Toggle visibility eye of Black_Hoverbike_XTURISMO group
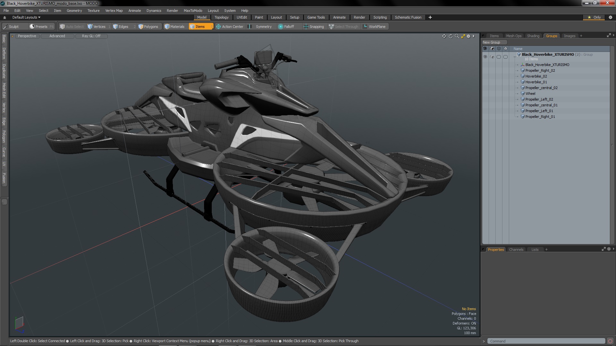 [x=485, y=57]
